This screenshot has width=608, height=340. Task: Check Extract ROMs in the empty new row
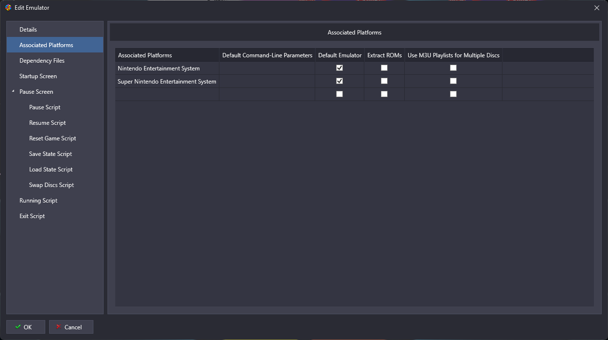384,94
